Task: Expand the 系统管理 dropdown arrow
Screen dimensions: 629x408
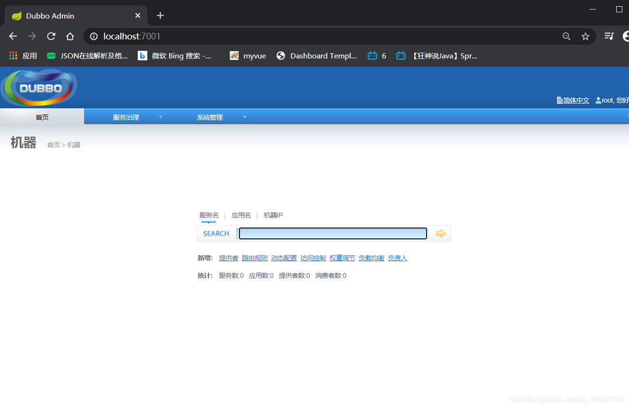Action: (245, 117)
